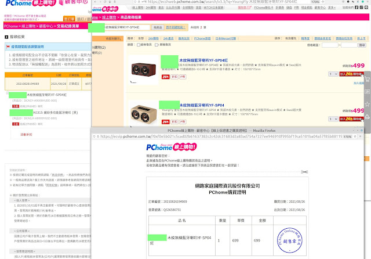This screenshot has width=371, height=259.
Task: Open PChome Facebook page icon
Action: (357, 8)
